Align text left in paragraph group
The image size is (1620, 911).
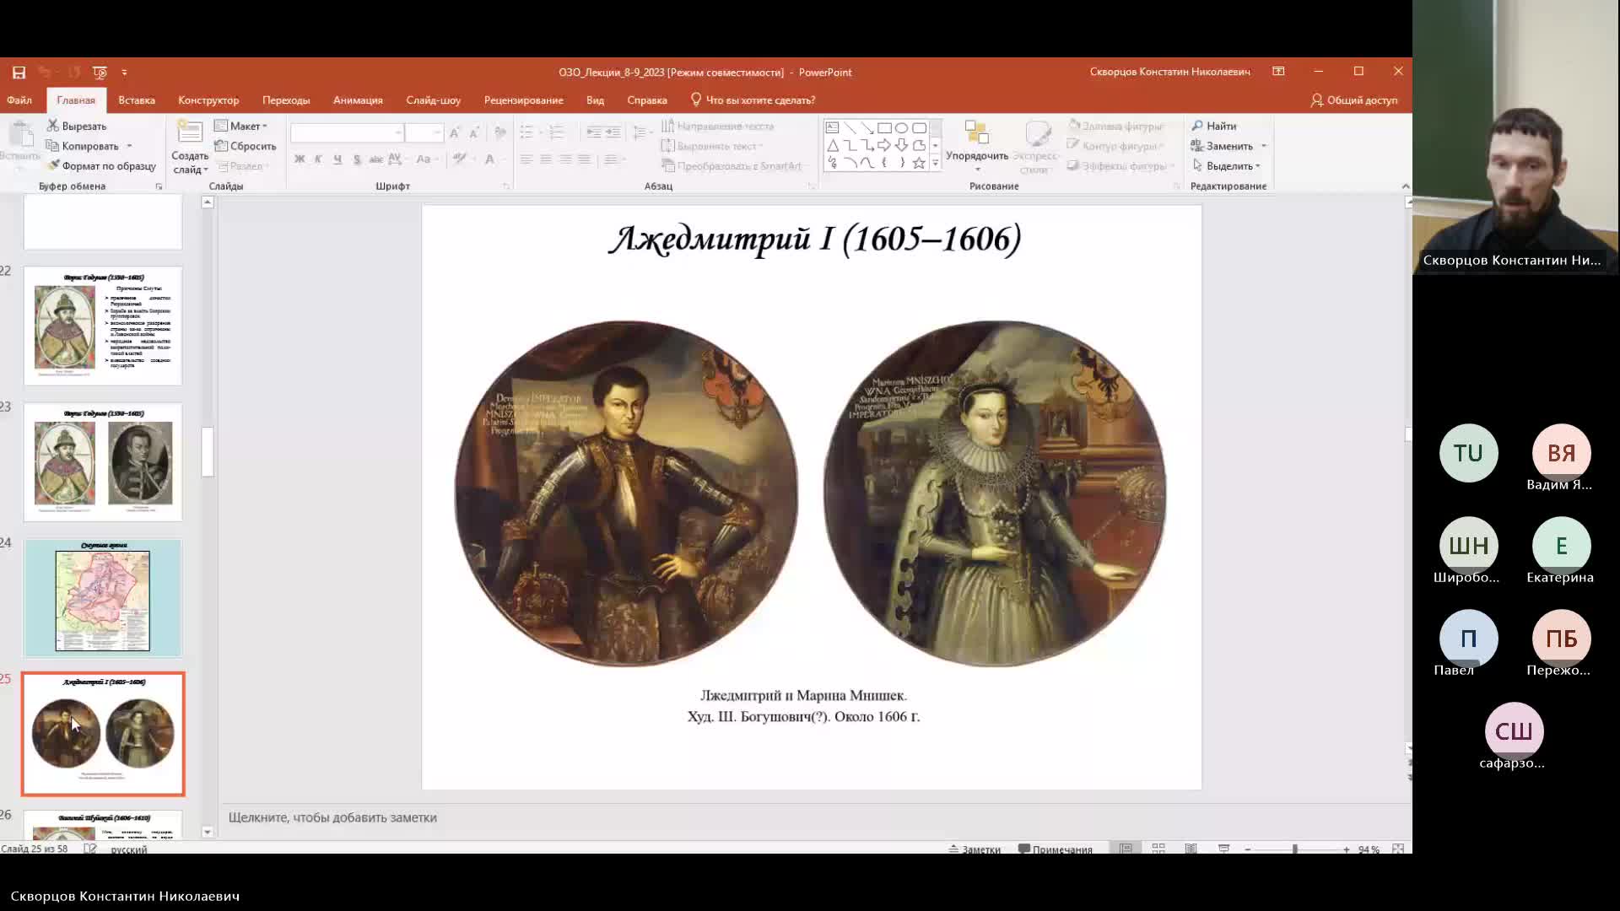pos(526,159)
